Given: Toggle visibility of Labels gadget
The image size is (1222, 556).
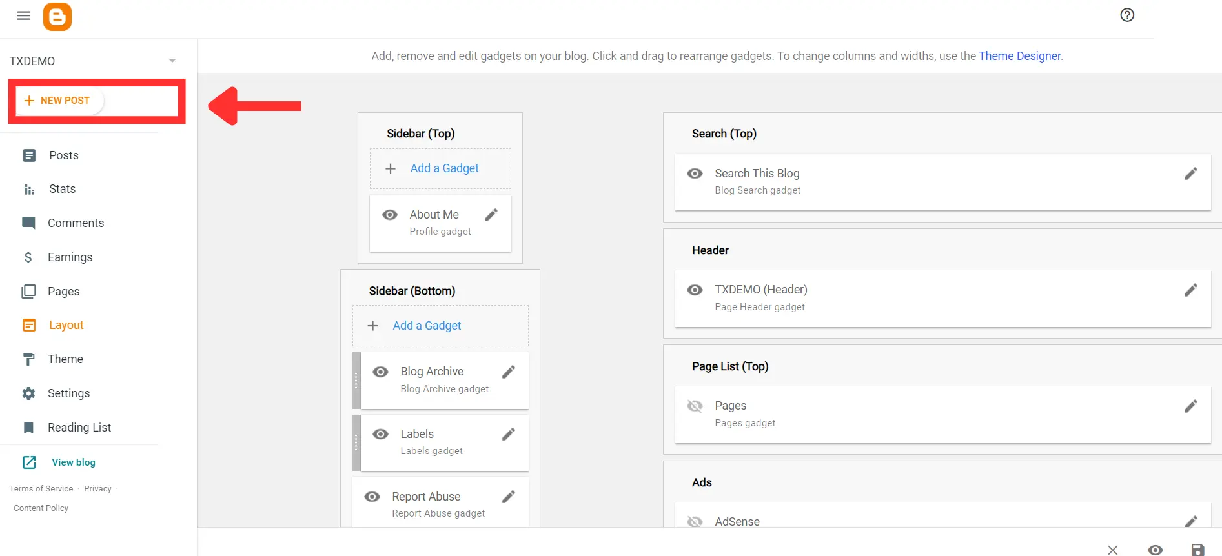Looking at the screenshot, I should point(381,434).
